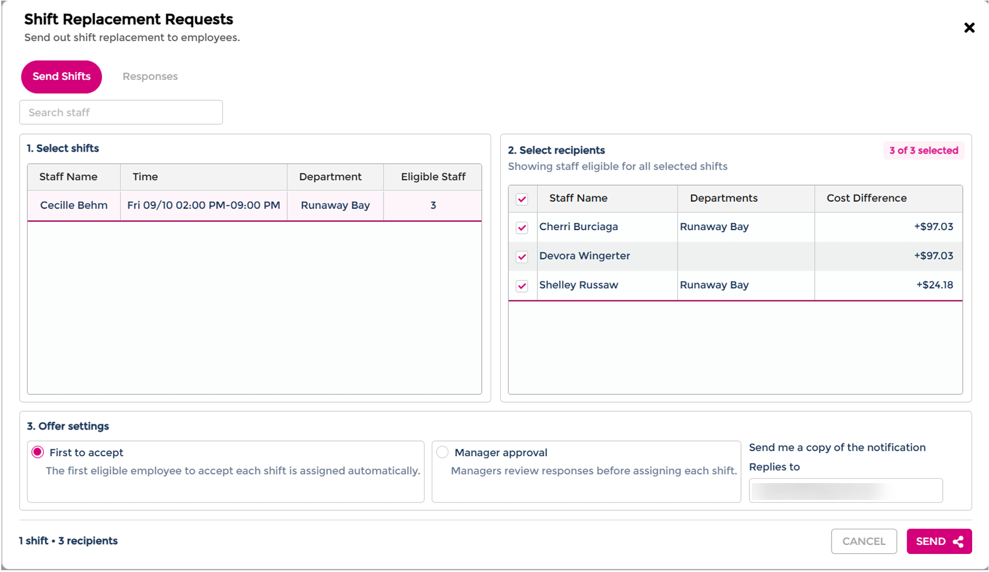Click the Replies to input field
989x572 pixels.
click(845, 490)
